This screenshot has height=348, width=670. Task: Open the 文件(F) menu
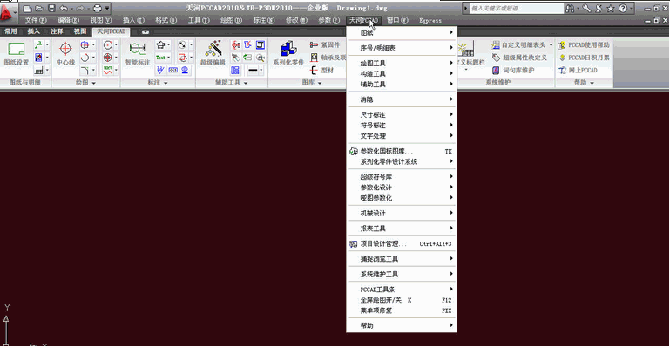pyautogui.click(x=35, y=20)
